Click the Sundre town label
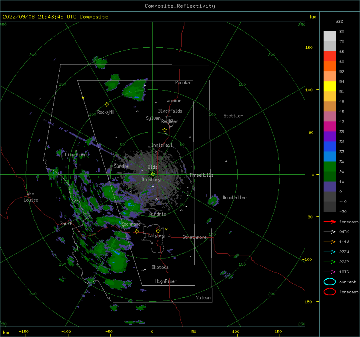This screenshot has width=360, height=337. (x=122, y=166)
